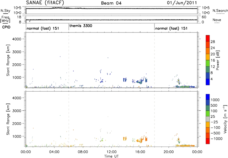
Task: Select the 3000 km tick in the velocity panel
Action: [x=17, y=111]
